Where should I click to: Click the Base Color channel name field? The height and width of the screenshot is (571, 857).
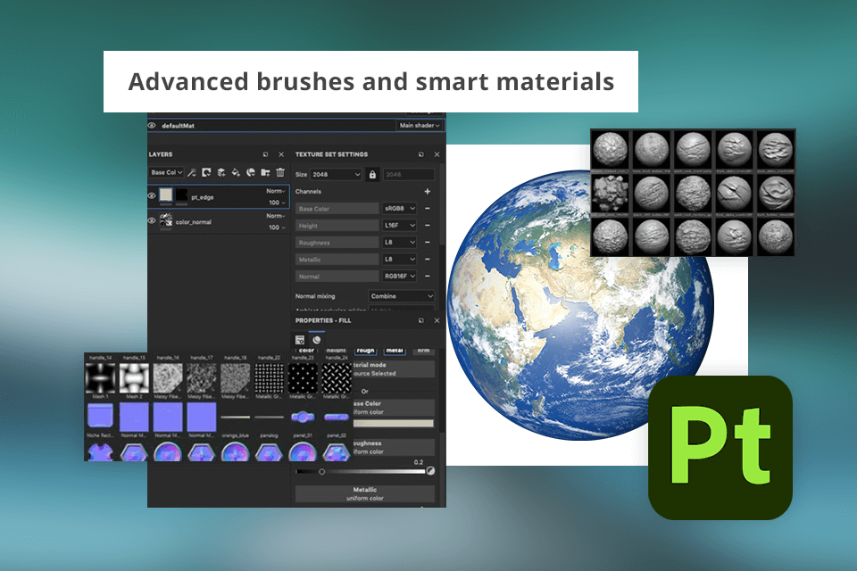click(337, 209)
